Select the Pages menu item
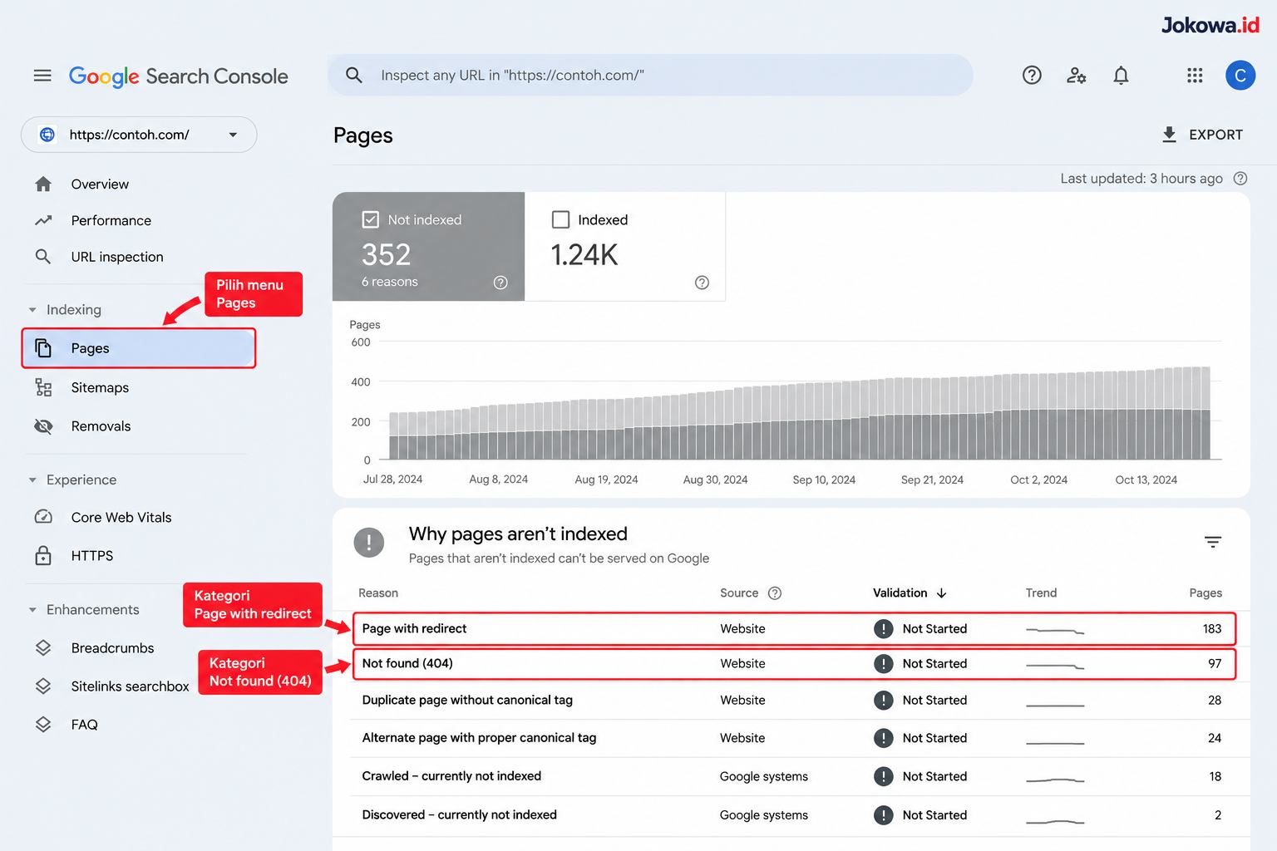 pos(138,348)
